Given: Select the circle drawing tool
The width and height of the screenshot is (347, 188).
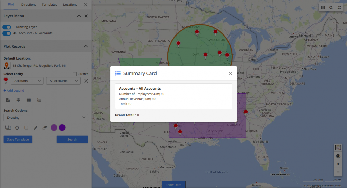Looking at the screenshot, I should 17,128.
